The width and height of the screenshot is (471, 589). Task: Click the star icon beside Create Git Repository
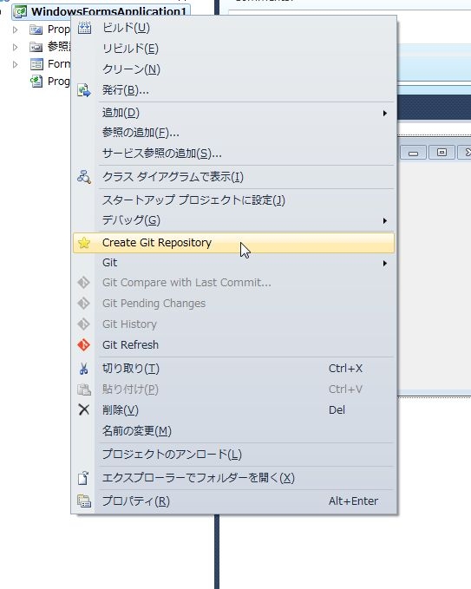[x=84, y=243]
